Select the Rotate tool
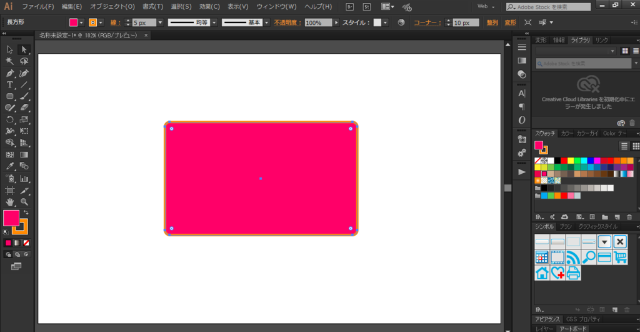The height and width of the screenshot is (332, 640). coord(10,119)
